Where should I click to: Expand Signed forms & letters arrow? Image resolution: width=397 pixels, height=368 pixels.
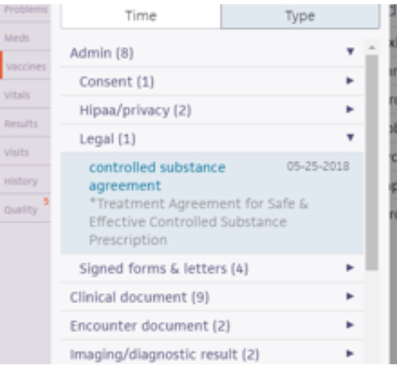[350, 268]
